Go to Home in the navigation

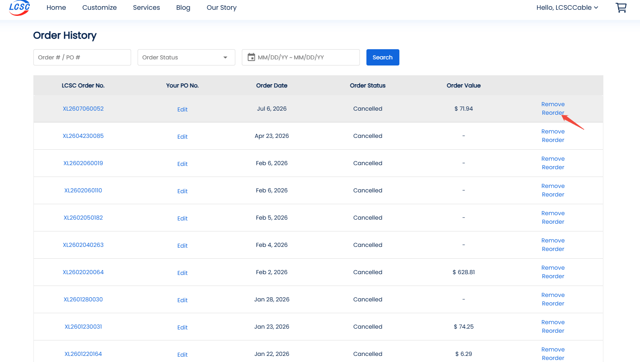tap(56, 8)
